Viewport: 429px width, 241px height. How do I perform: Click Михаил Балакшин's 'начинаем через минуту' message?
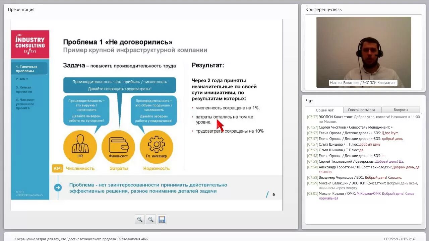point(362,185)
